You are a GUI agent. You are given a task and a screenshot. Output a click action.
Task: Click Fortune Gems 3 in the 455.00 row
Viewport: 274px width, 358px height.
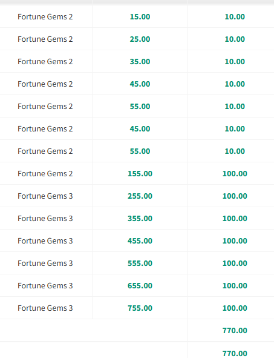pos(45,240)
